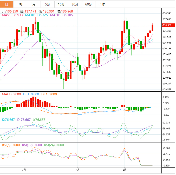Click the red 136.968 current price tag
Screen dimensions: 176x175
tap(168, 25)
